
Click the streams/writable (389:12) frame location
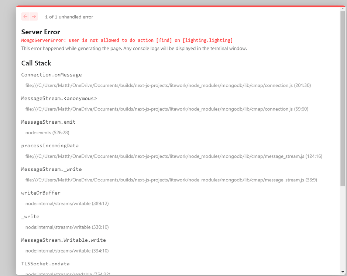point(67,204)
